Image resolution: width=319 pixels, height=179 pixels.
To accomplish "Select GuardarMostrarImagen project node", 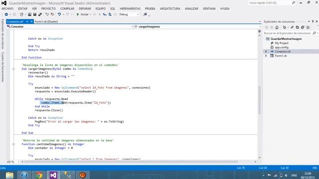I will [286, 39].
